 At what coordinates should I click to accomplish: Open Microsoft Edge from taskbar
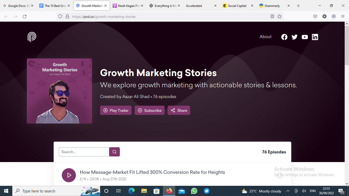click(x=132, y=191)
